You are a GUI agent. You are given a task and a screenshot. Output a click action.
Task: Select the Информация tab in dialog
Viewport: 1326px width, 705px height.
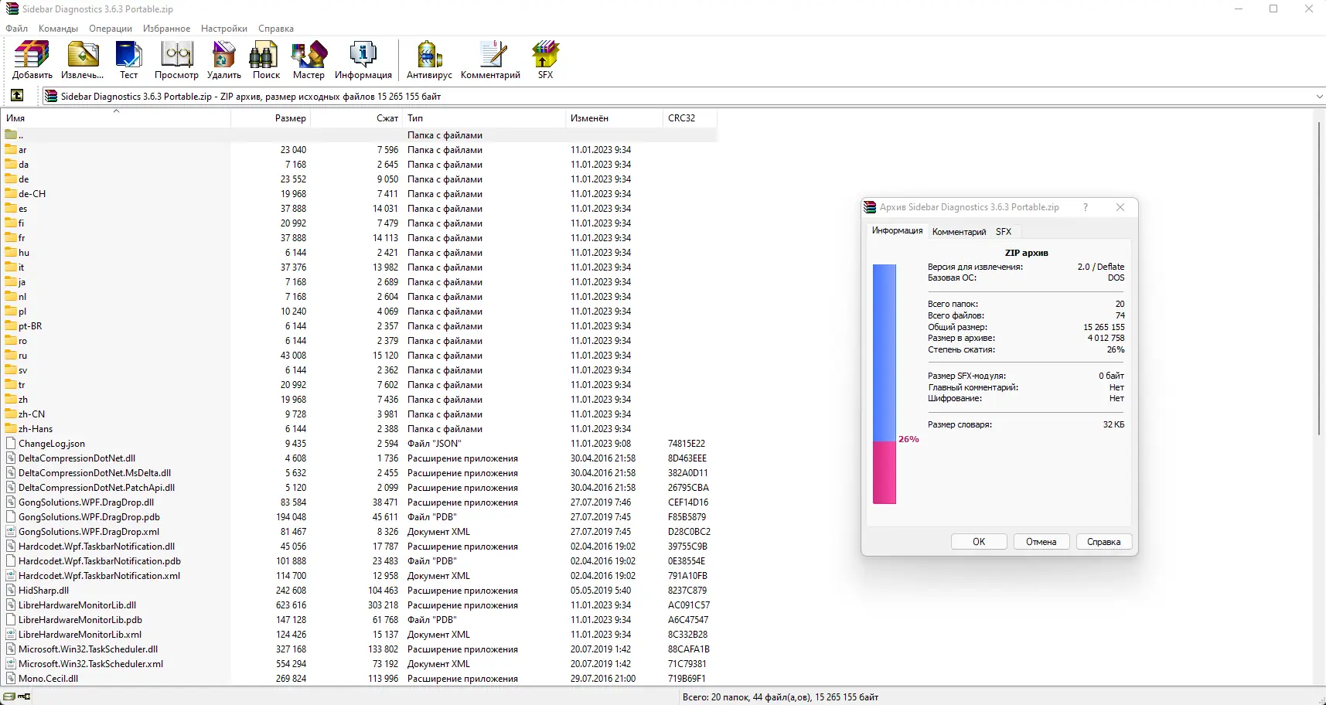897,230
